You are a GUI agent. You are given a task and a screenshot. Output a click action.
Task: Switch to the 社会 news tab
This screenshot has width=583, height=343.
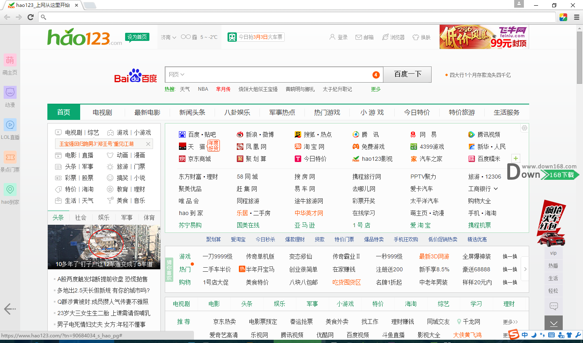click(x=81, y=217)
